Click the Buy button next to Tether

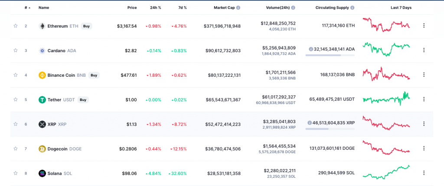83,100
